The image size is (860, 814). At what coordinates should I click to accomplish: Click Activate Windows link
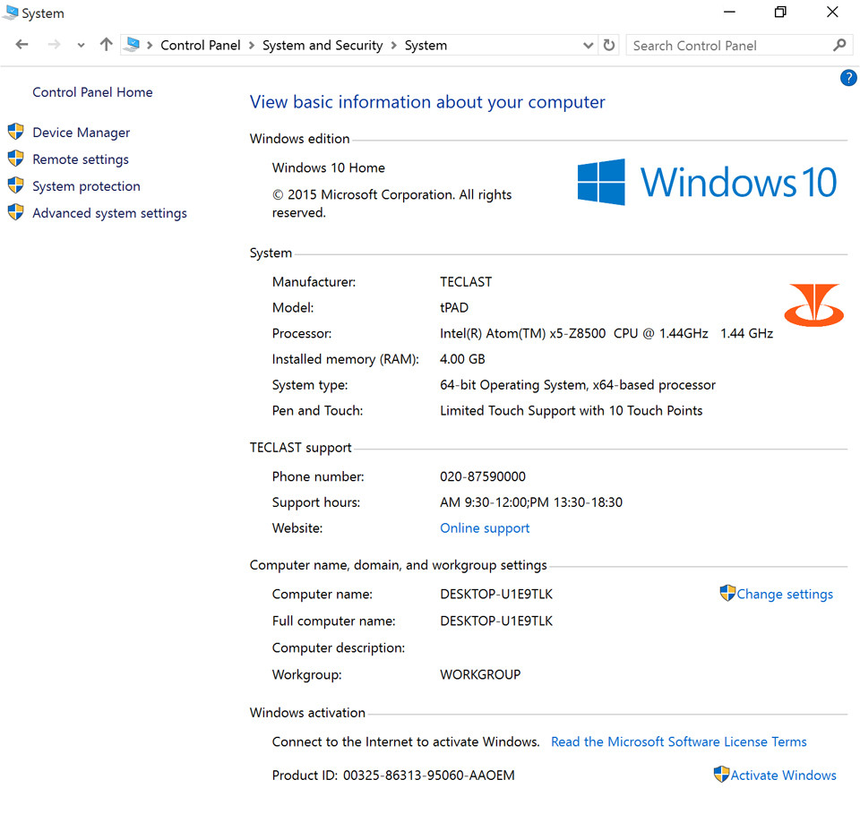coord(783,775)
